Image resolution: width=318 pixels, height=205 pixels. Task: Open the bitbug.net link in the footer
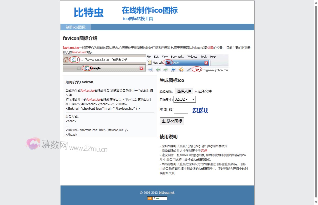[x=166, y=192]
